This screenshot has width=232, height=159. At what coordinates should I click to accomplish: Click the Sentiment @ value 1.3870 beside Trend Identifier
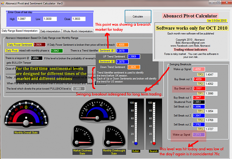tap(122, 51)
